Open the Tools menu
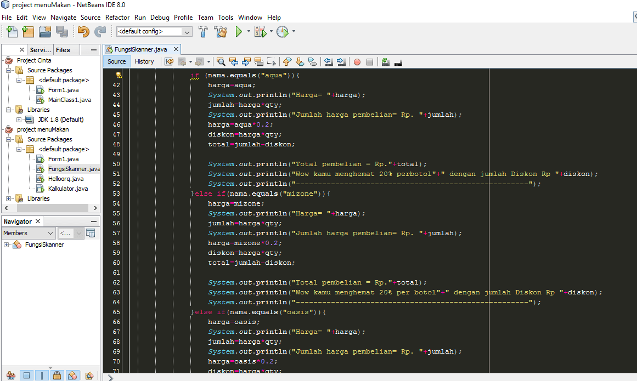The width and height of the screenshot is (637, 381). pos(226,18)
